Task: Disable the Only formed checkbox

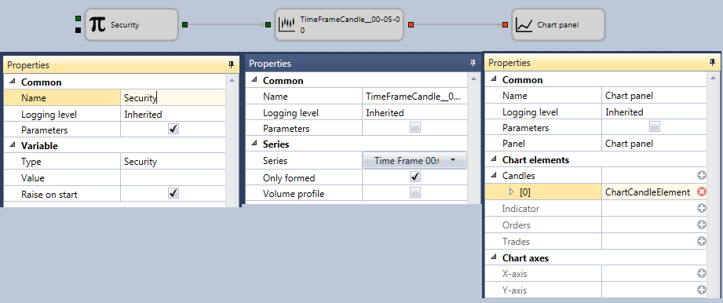Action: 415,177
